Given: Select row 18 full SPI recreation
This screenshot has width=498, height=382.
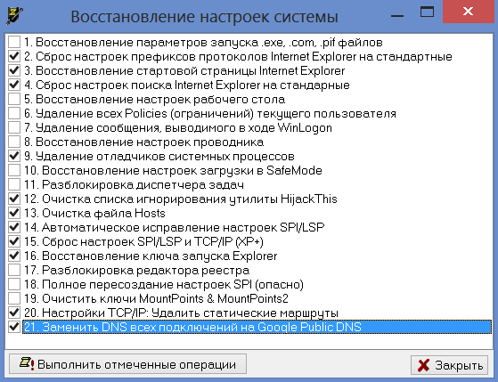Looking at the screenshot, I should click(164, 284).
